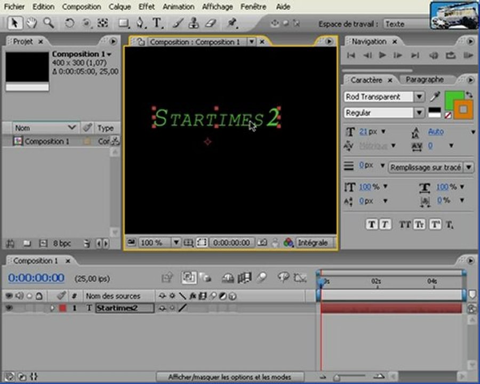
Task: Open the Regular font style dropdown
Action: pos(419,113)
